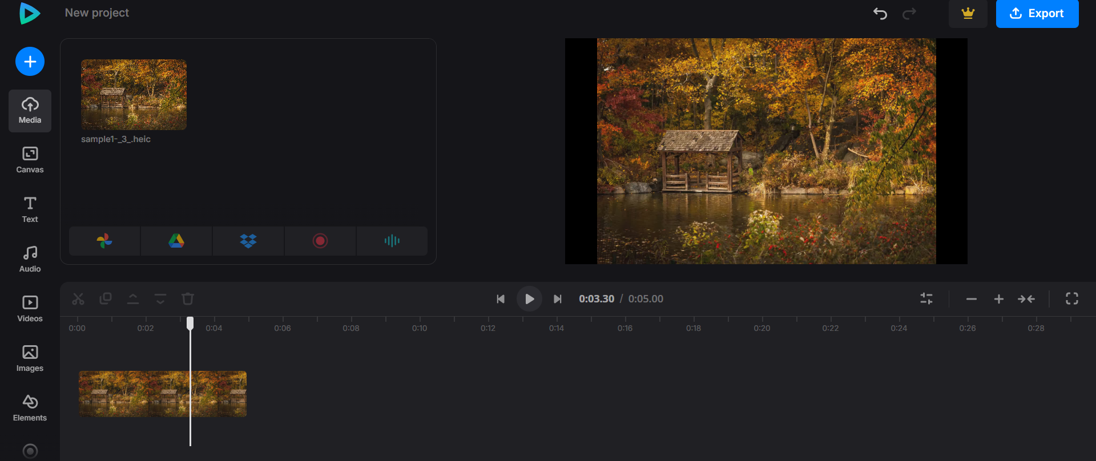Click the total duration 0:05.00
Image resolution: width=1096 pixels, height=461 pixels.
[x=646, y=299]
